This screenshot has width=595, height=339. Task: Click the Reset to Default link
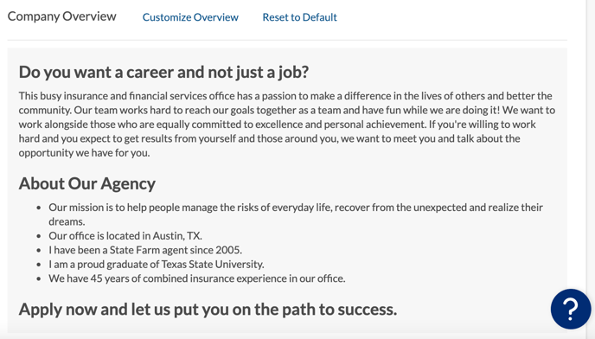(x=300, y=17)
